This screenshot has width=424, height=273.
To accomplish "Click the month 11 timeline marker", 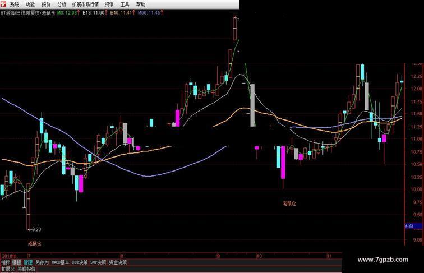I will pos(329,256).
